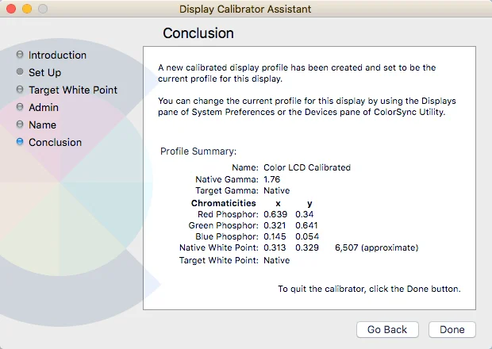
Task: Select the Name step in sidebar
Action: pos(42,125)
